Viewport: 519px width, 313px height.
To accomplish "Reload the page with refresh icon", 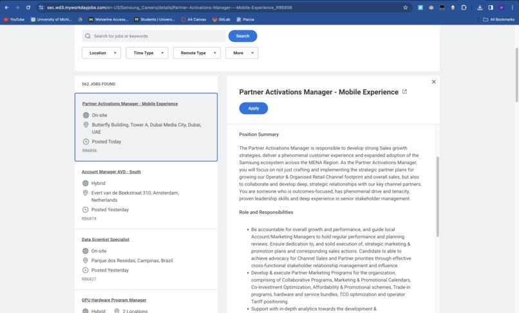I will (28, 7).
